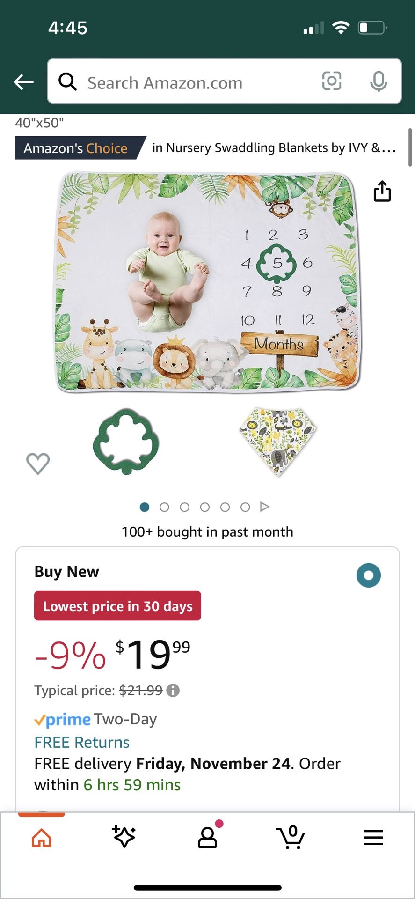Image resolution: width=415 pixels, height=899 pixels.
Task: Open FREE Returns link
Action: [82, 742]
